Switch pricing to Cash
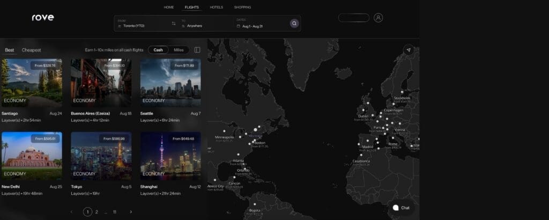Viewport: 549px width, 220px height. (158, 50)
